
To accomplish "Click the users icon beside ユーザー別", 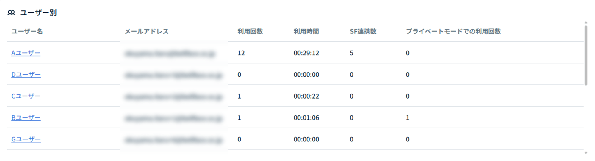I will (x=11, y=13).
